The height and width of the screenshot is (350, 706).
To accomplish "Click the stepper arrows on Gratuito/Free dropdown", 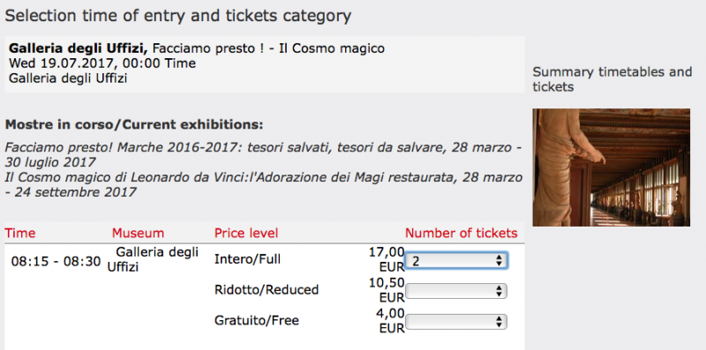I will click(499, 322).
